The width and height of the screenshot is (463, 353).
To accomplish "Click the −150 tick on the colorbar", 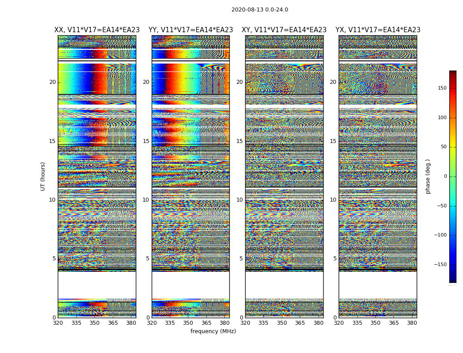I will click(x=440, y=264).
